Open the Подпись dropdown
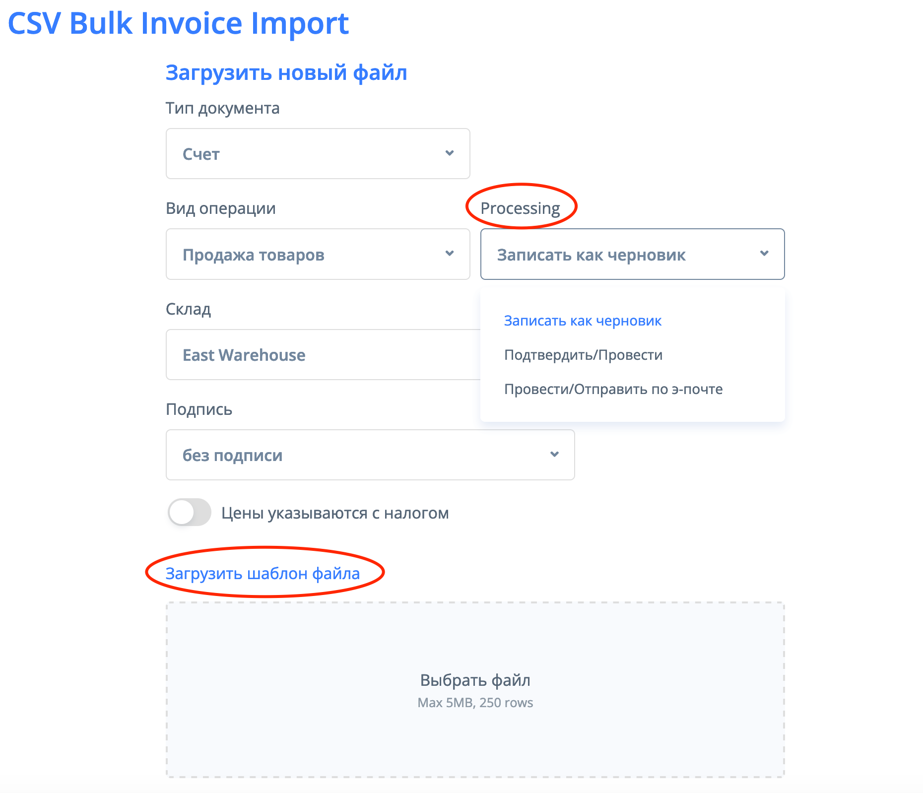This screenshot has height=793, width=923. (x=370, y=455)
